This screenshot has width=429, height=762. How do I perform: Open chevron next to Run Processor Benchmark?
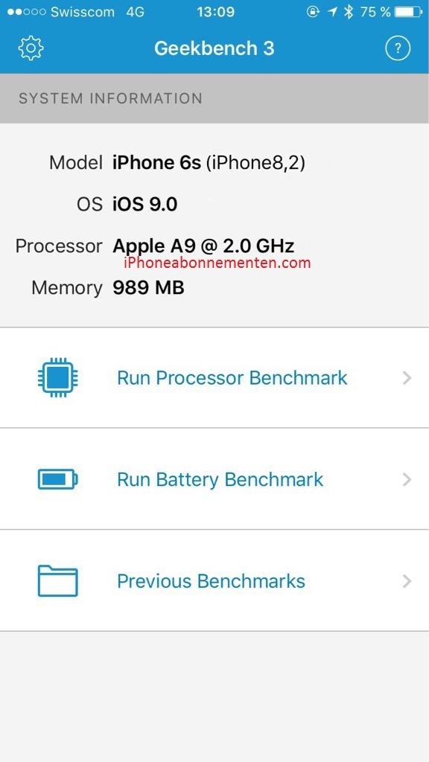(x=407, y=377)
